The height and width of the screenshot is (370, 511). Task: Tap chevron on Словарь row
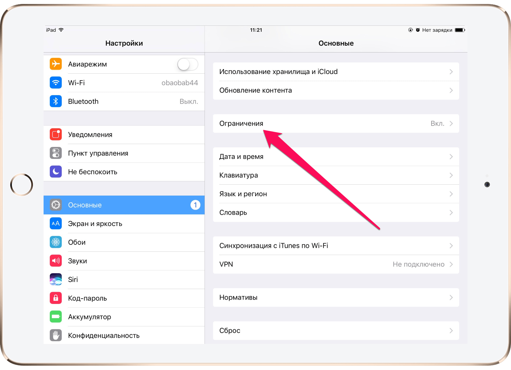click(x=451, y=212)
